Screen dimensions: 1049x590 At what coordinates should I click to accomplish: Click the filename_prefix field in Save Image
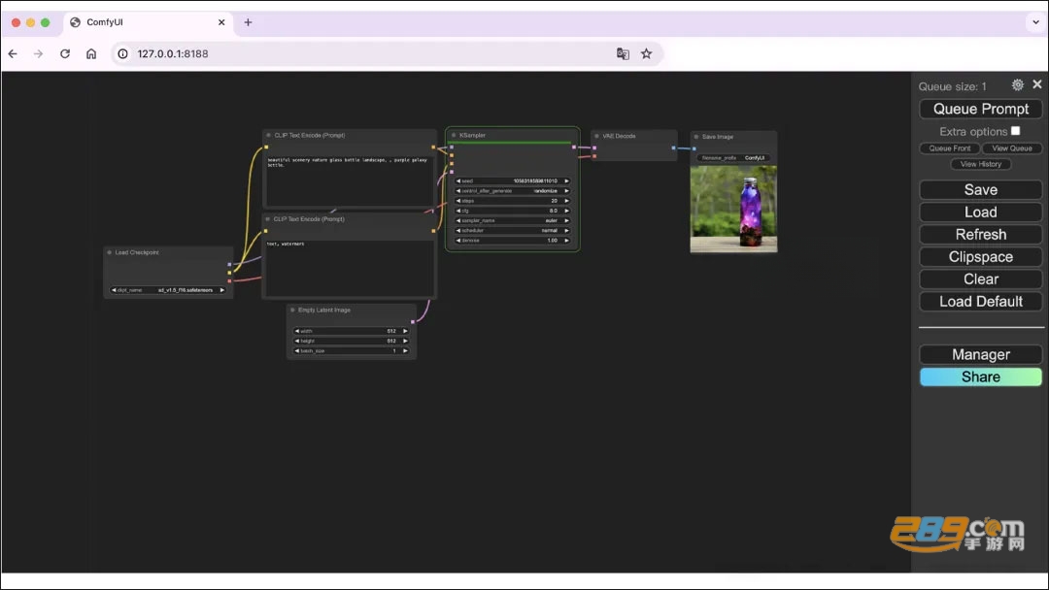(734, 158)
